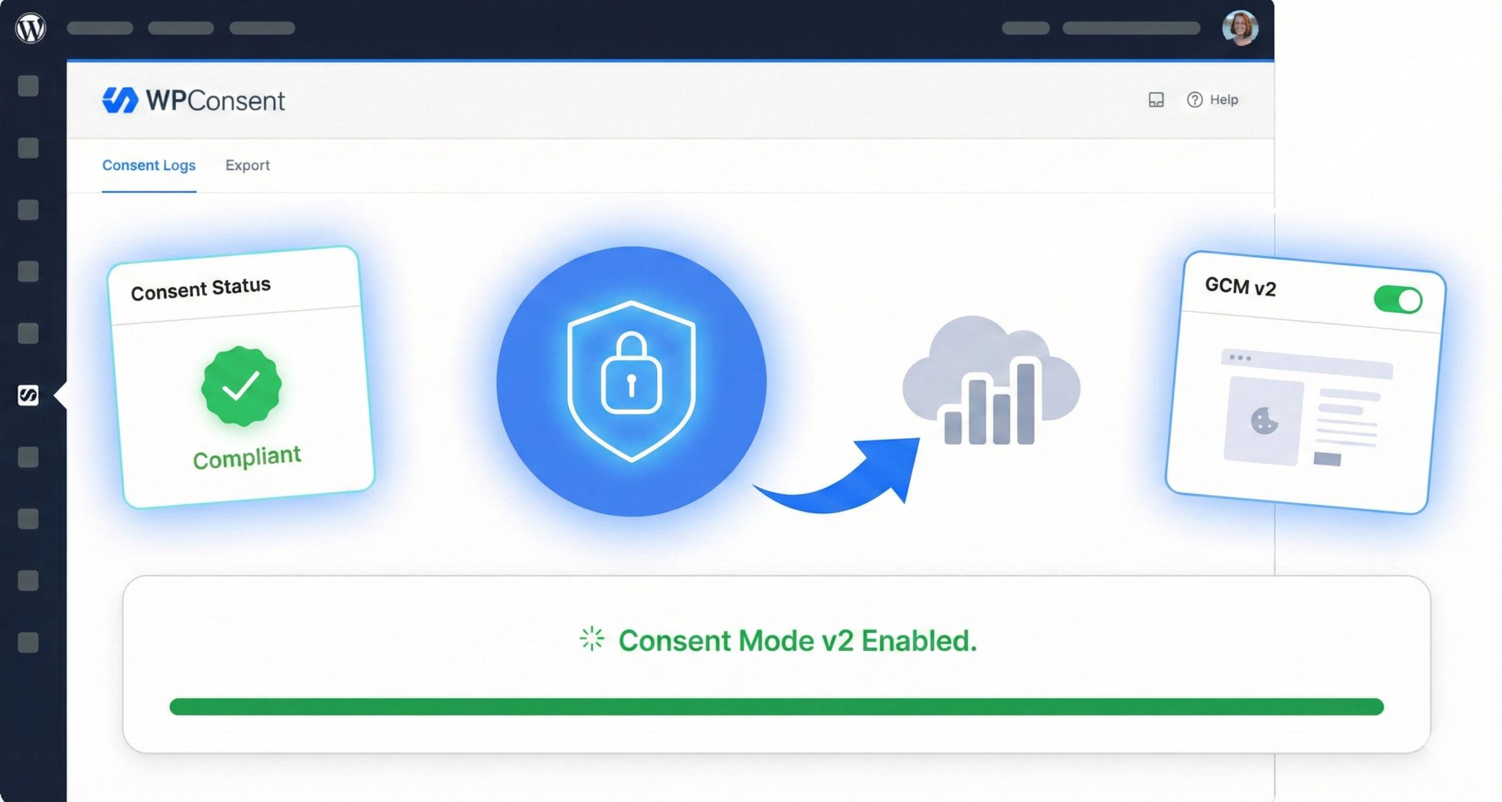Open the Export tab
This screenshot has width=1502, height=802.
248,165
